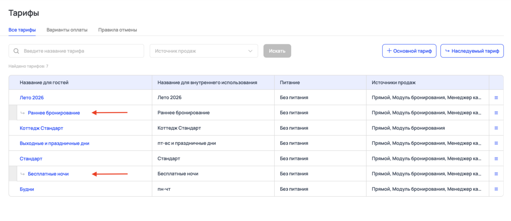Image resolution: width=511 pixels, height=221 pixels.
Task: Switch to Варианты оплаты tab
Action: tap(67, 30)
